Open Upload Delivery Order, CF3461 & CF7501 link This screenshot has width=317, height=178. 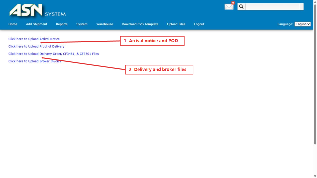pyautogui.click(x=54, y=54)
